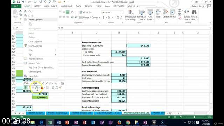Click the Format Painter brush in Clipboard group
The width and height of the screenshot is (224, 126).
pos(21,19)
